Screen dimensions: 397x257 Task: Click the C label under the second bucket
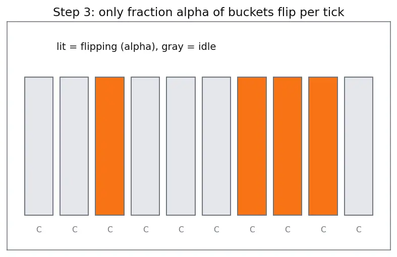click(75, 229)
